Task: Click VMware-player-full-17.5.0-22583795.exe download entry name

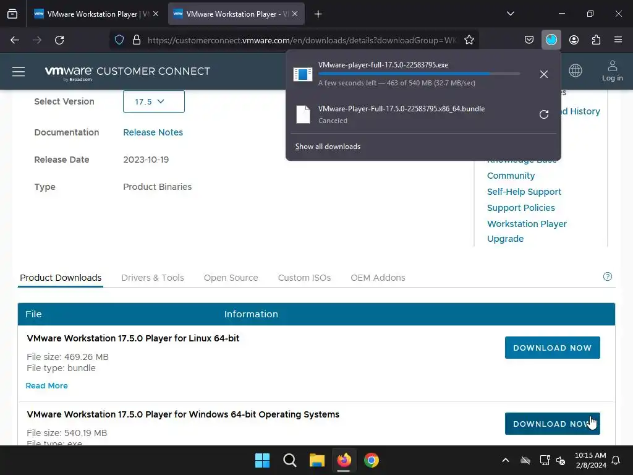Action: [383, 65]
